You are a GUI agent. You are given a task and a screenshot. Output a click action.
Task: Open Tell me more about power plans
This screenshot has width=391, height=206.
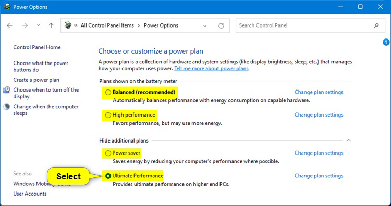(x=211, y=69)
